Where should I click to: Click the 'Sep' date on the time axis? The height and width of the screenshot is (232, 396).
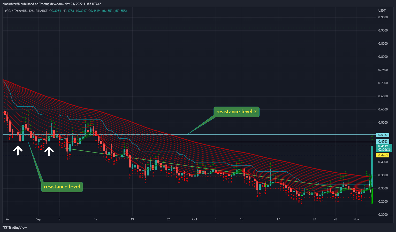38,219
